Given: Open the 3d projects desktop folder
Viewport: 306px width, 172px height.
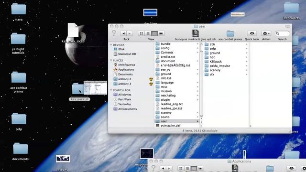Looking at the screenshot, I should 291,8.
